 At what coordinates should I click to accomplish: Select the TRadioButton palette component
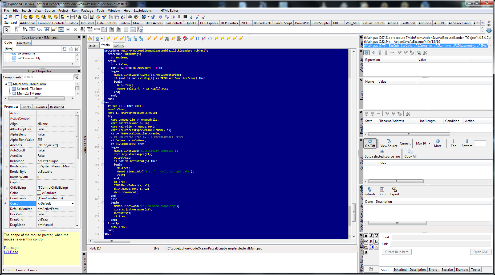pyautogui.click(x=75, y=29)
